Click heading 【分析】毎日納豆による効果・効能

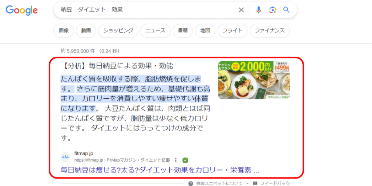[x=117, y=66]
